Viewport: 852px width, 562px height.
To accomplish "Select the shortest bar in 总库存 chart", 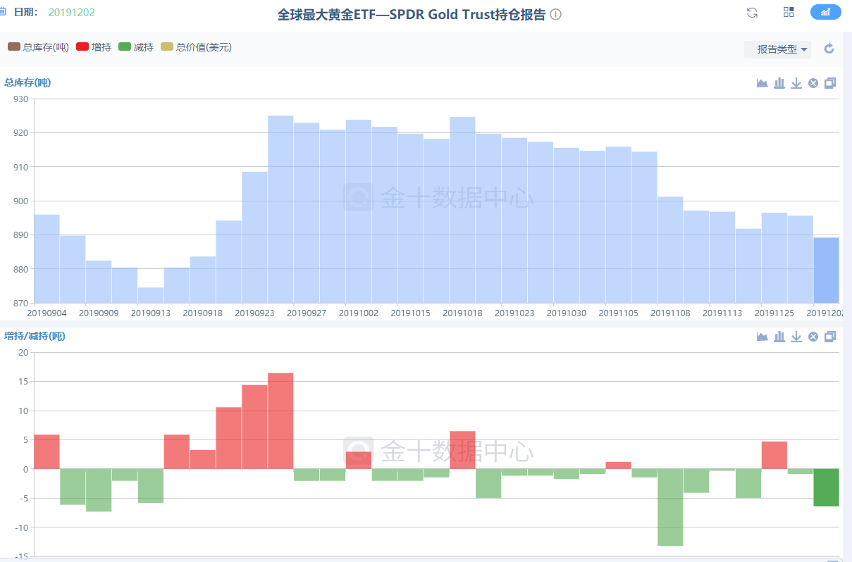I will [151, 295].
